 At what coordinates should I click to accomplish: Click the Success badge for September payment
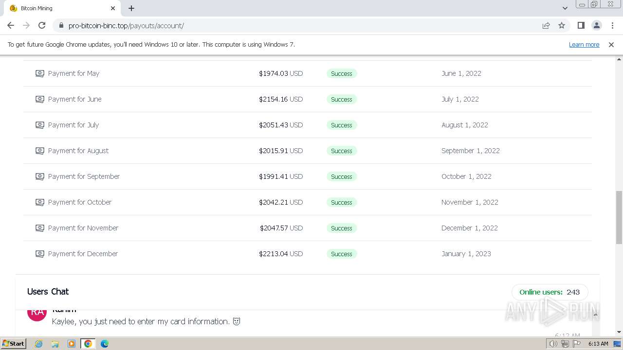pyautogui.click(x=342, y=176)
